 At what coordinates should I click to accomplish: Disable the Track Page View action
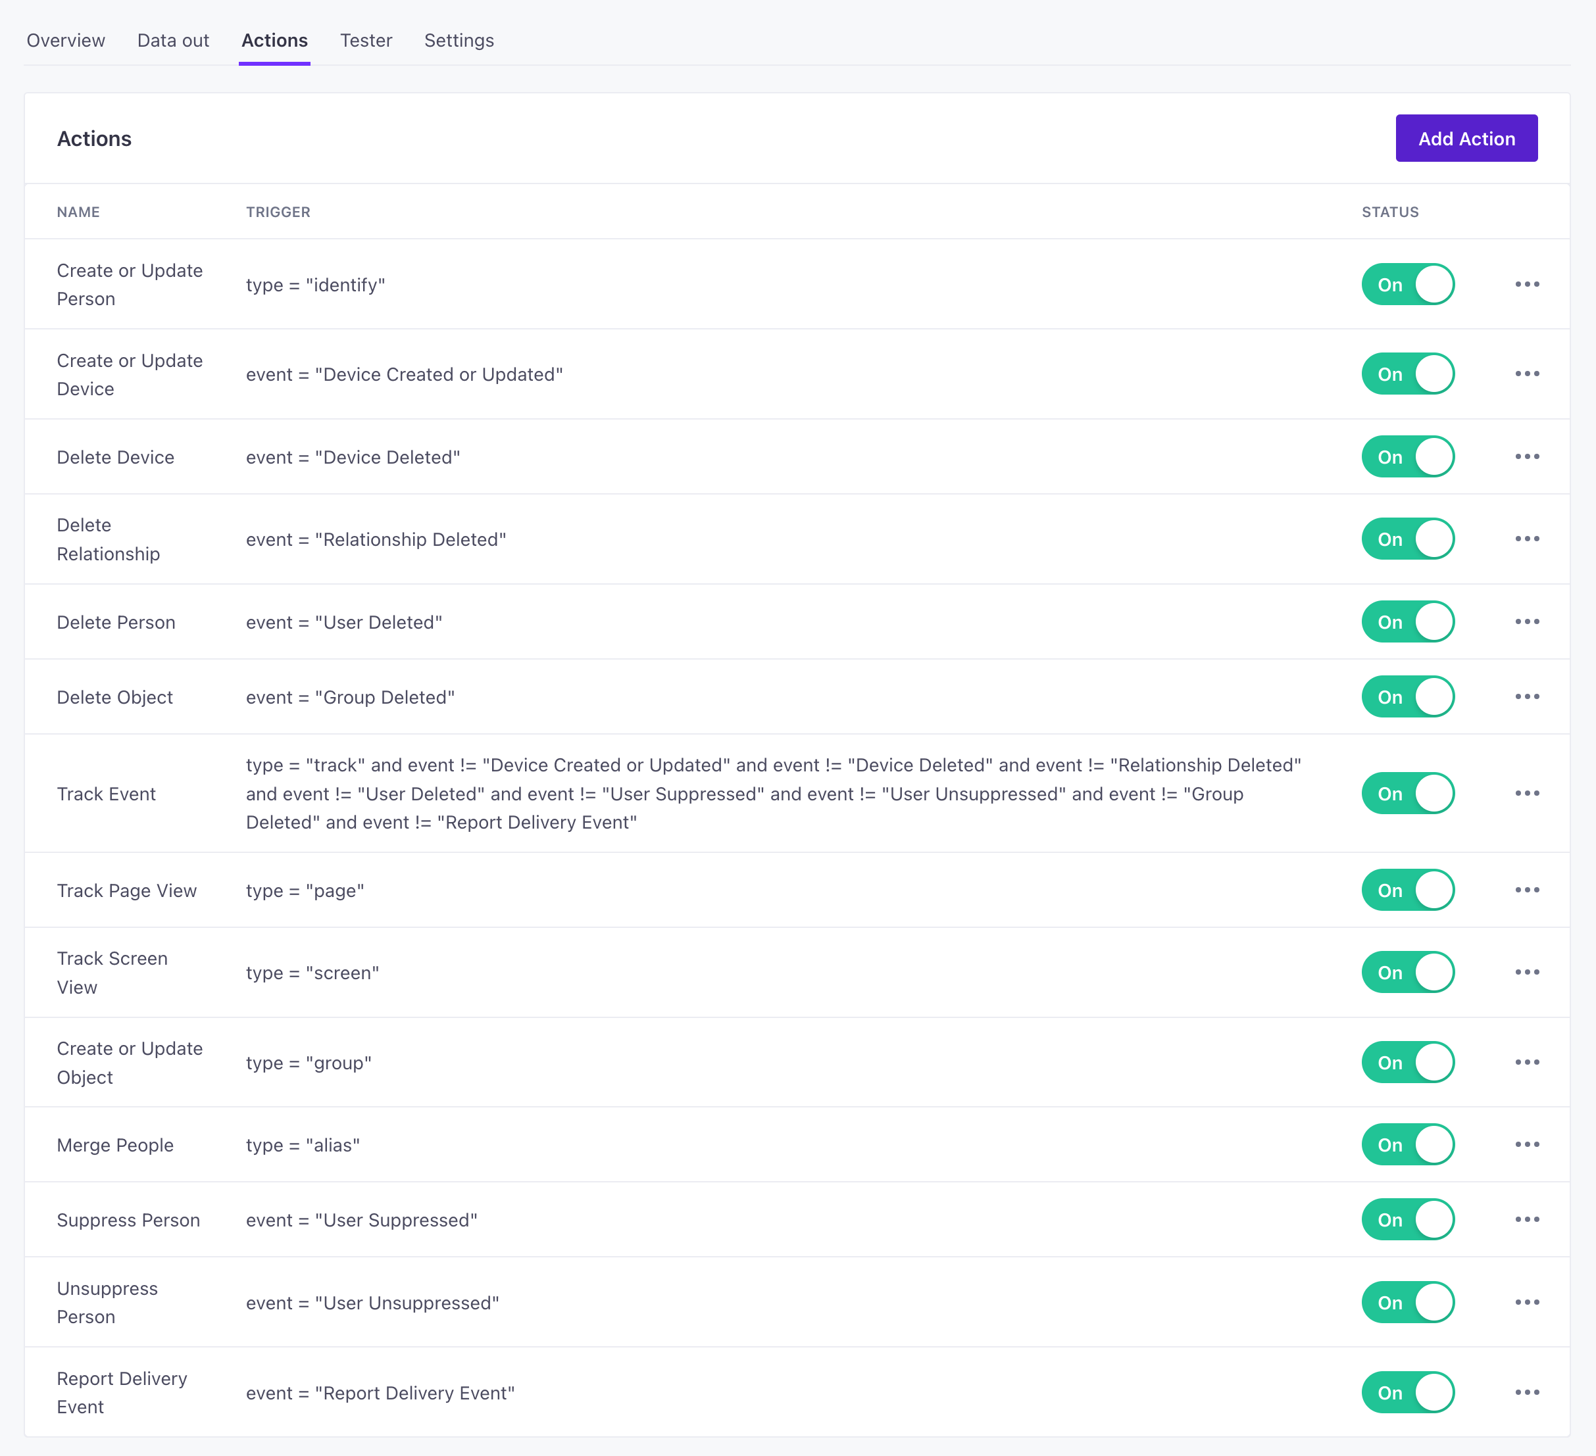pyautogui.click(x=1408, y=890)
